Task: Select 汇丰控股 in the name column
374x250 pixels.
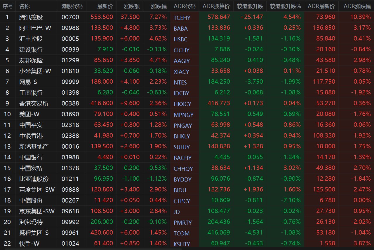Action: coord(31,39)
